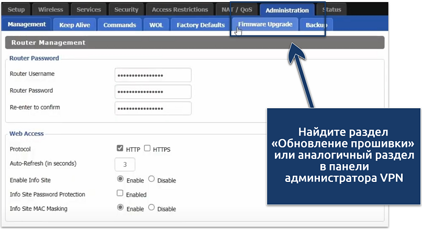Choose Enable for Info Site MAC Masking

click(120, 208)
